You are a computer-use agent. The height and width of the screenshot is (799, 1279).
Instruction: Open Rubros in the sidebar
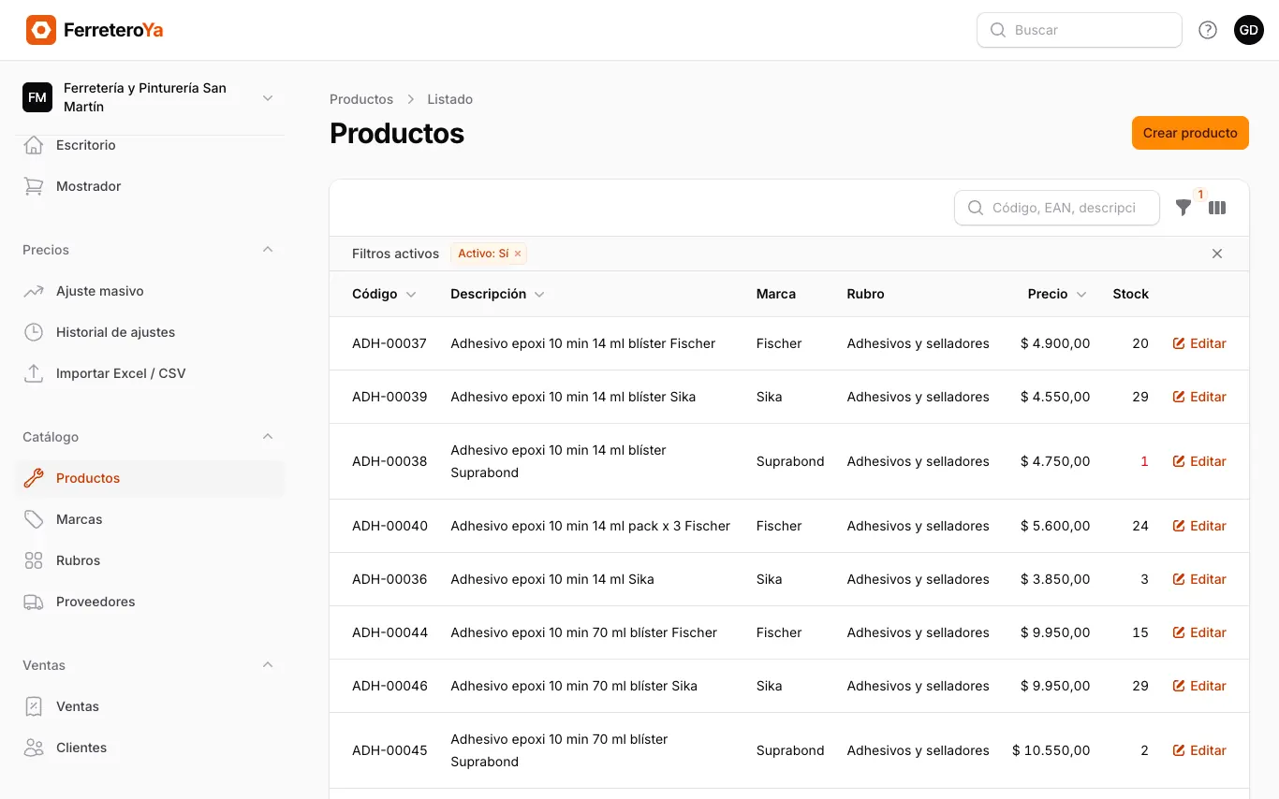pos(150,560)
